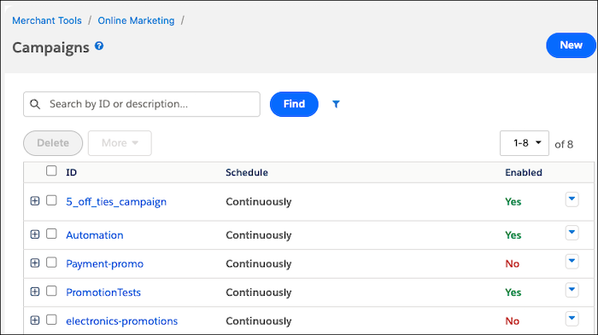Expand the 5_off_ties_campaign row plus icon
This screenshot has width=598, height=335.
35,201
